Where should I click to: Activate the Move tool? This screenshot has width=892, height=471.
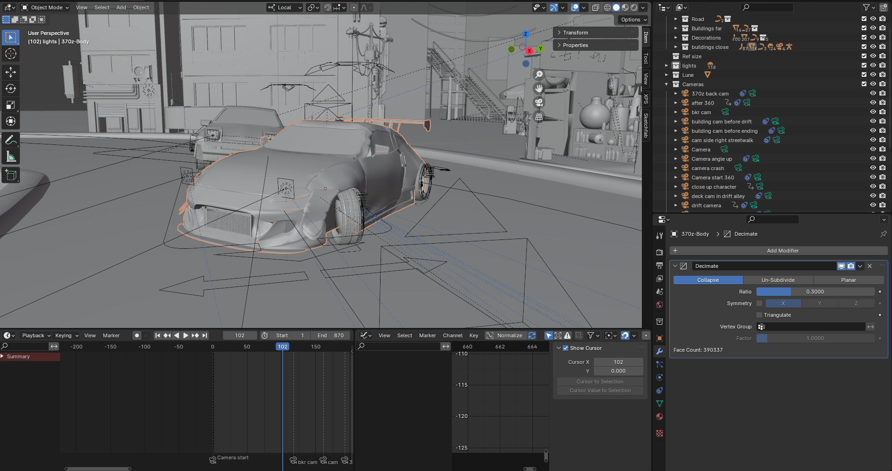tap(11, 72)
